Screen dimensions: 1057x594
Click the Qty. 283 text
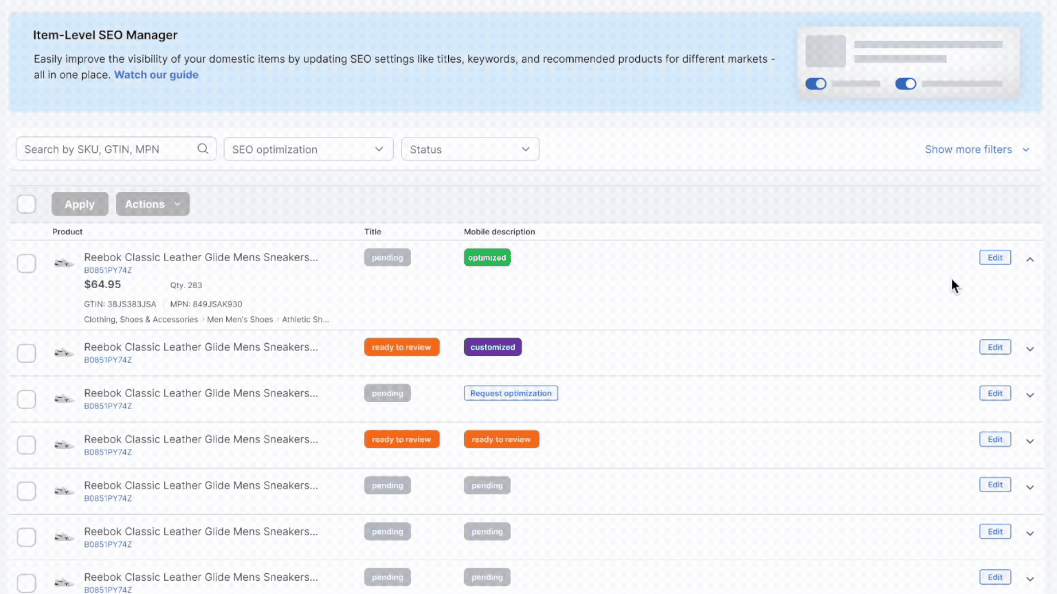pos(186,285)
